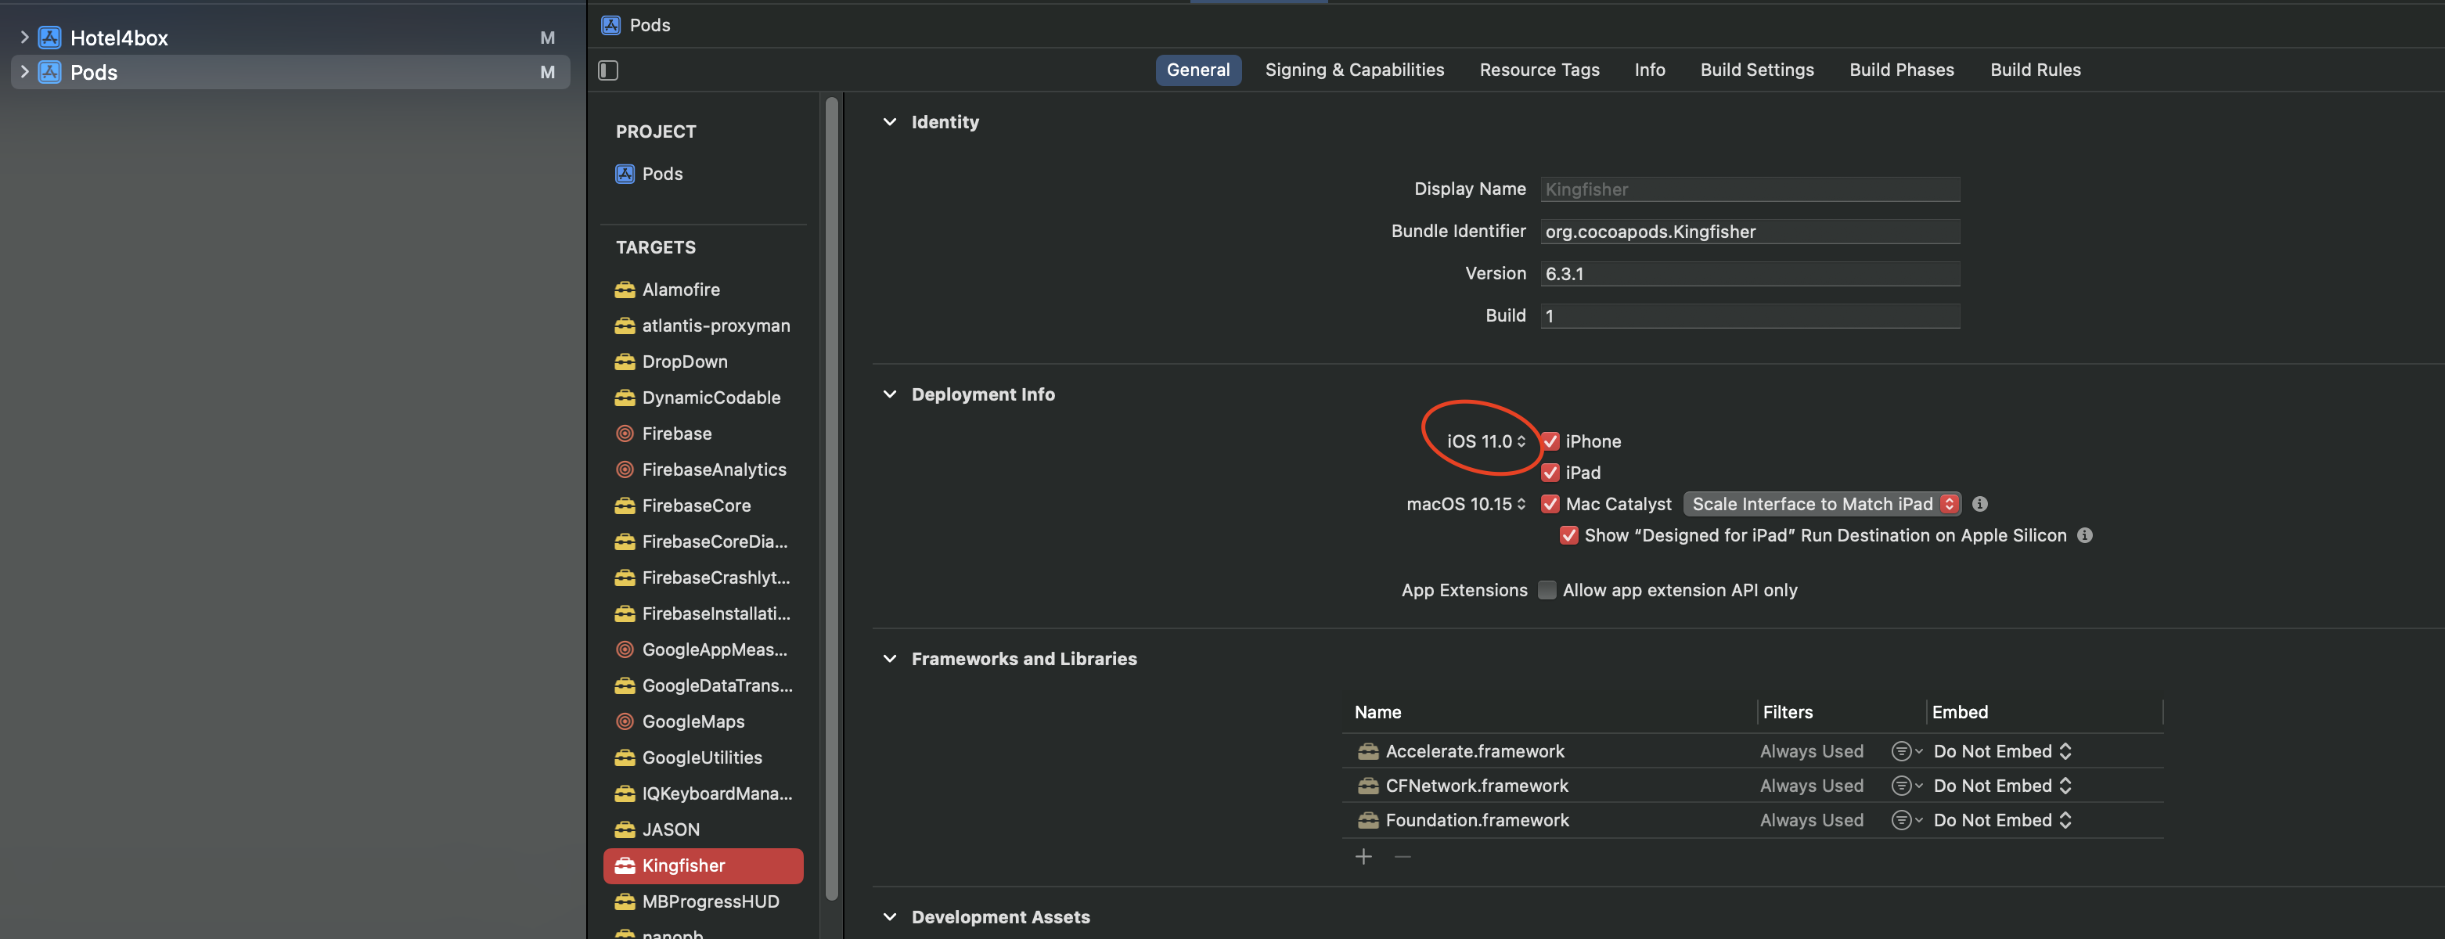This screenshot has height=939, width=2445.
Task: Select the Alamofire target icon
Action: click(625, 290)
